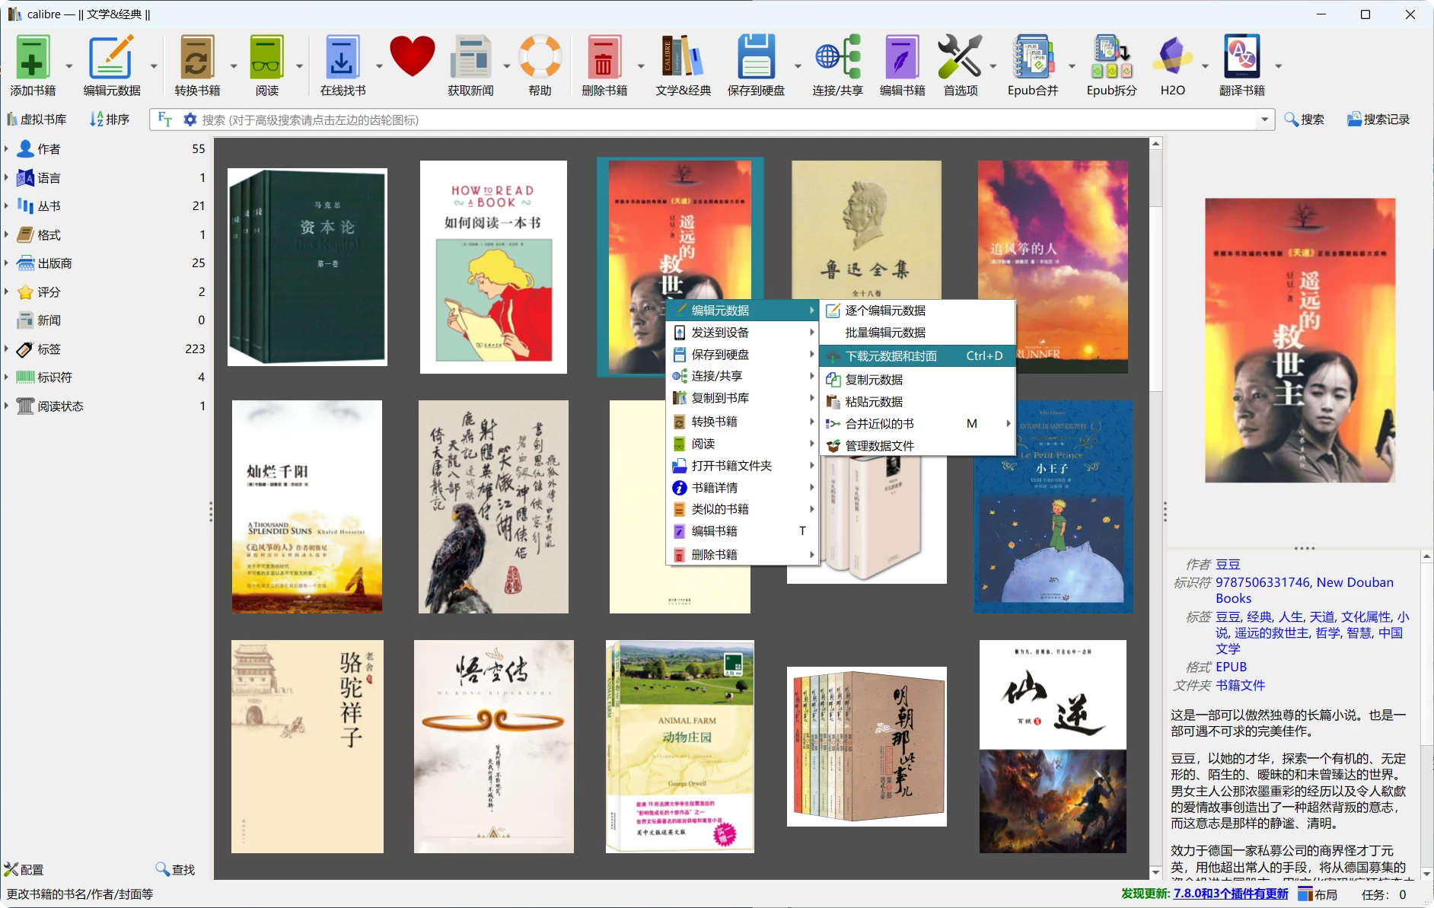The height and width of the screenshot is (908, 1434).
Task: Open 书籍详情 context menu entry
Action: point(743,488)
